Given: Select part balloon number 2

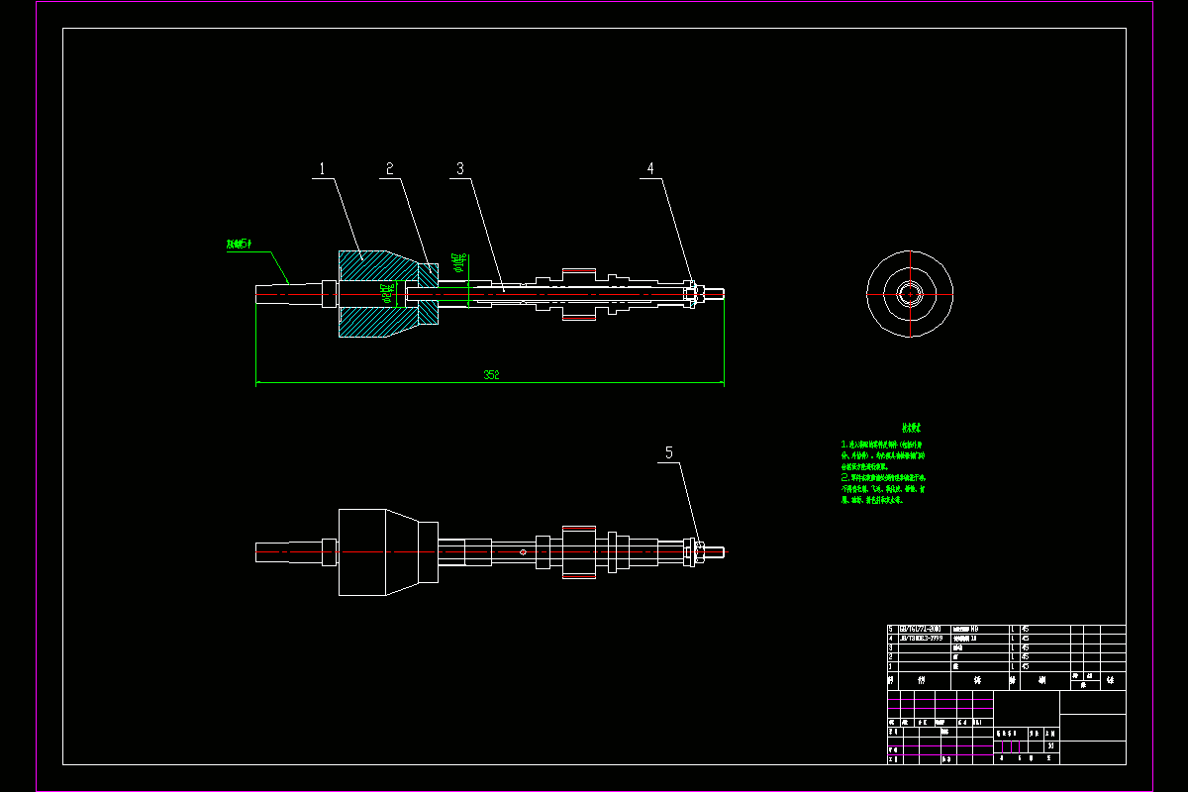Looking at the screenshot, I should 390,168.
